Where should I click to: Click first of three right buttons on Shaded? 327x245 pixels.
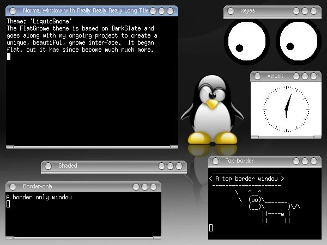[x=162, y=166]
